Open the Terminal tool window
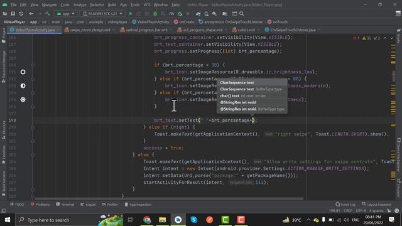The height and width of the screenshot is (226, 402). point(65,205)
